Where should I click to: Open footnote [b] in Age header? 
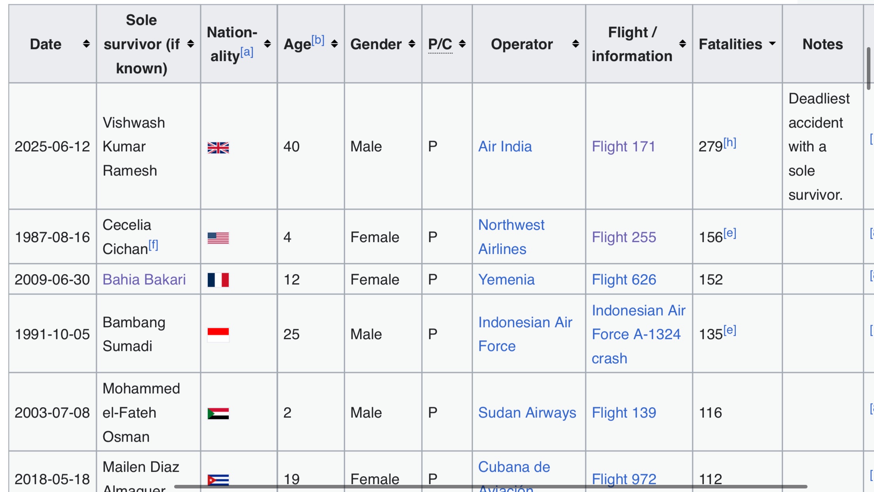[318, 40]
